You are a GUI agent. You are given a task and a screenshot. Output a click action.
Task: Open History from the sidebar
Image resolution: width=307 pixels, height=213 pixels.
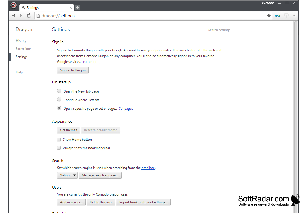coord(21,41)
